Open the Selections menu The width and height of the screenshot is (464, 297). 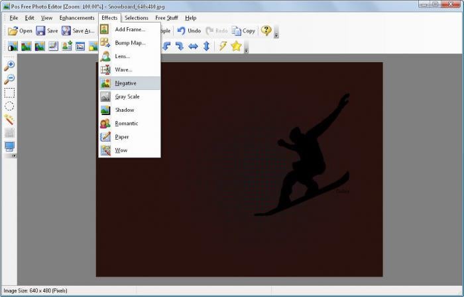point(137,18)
